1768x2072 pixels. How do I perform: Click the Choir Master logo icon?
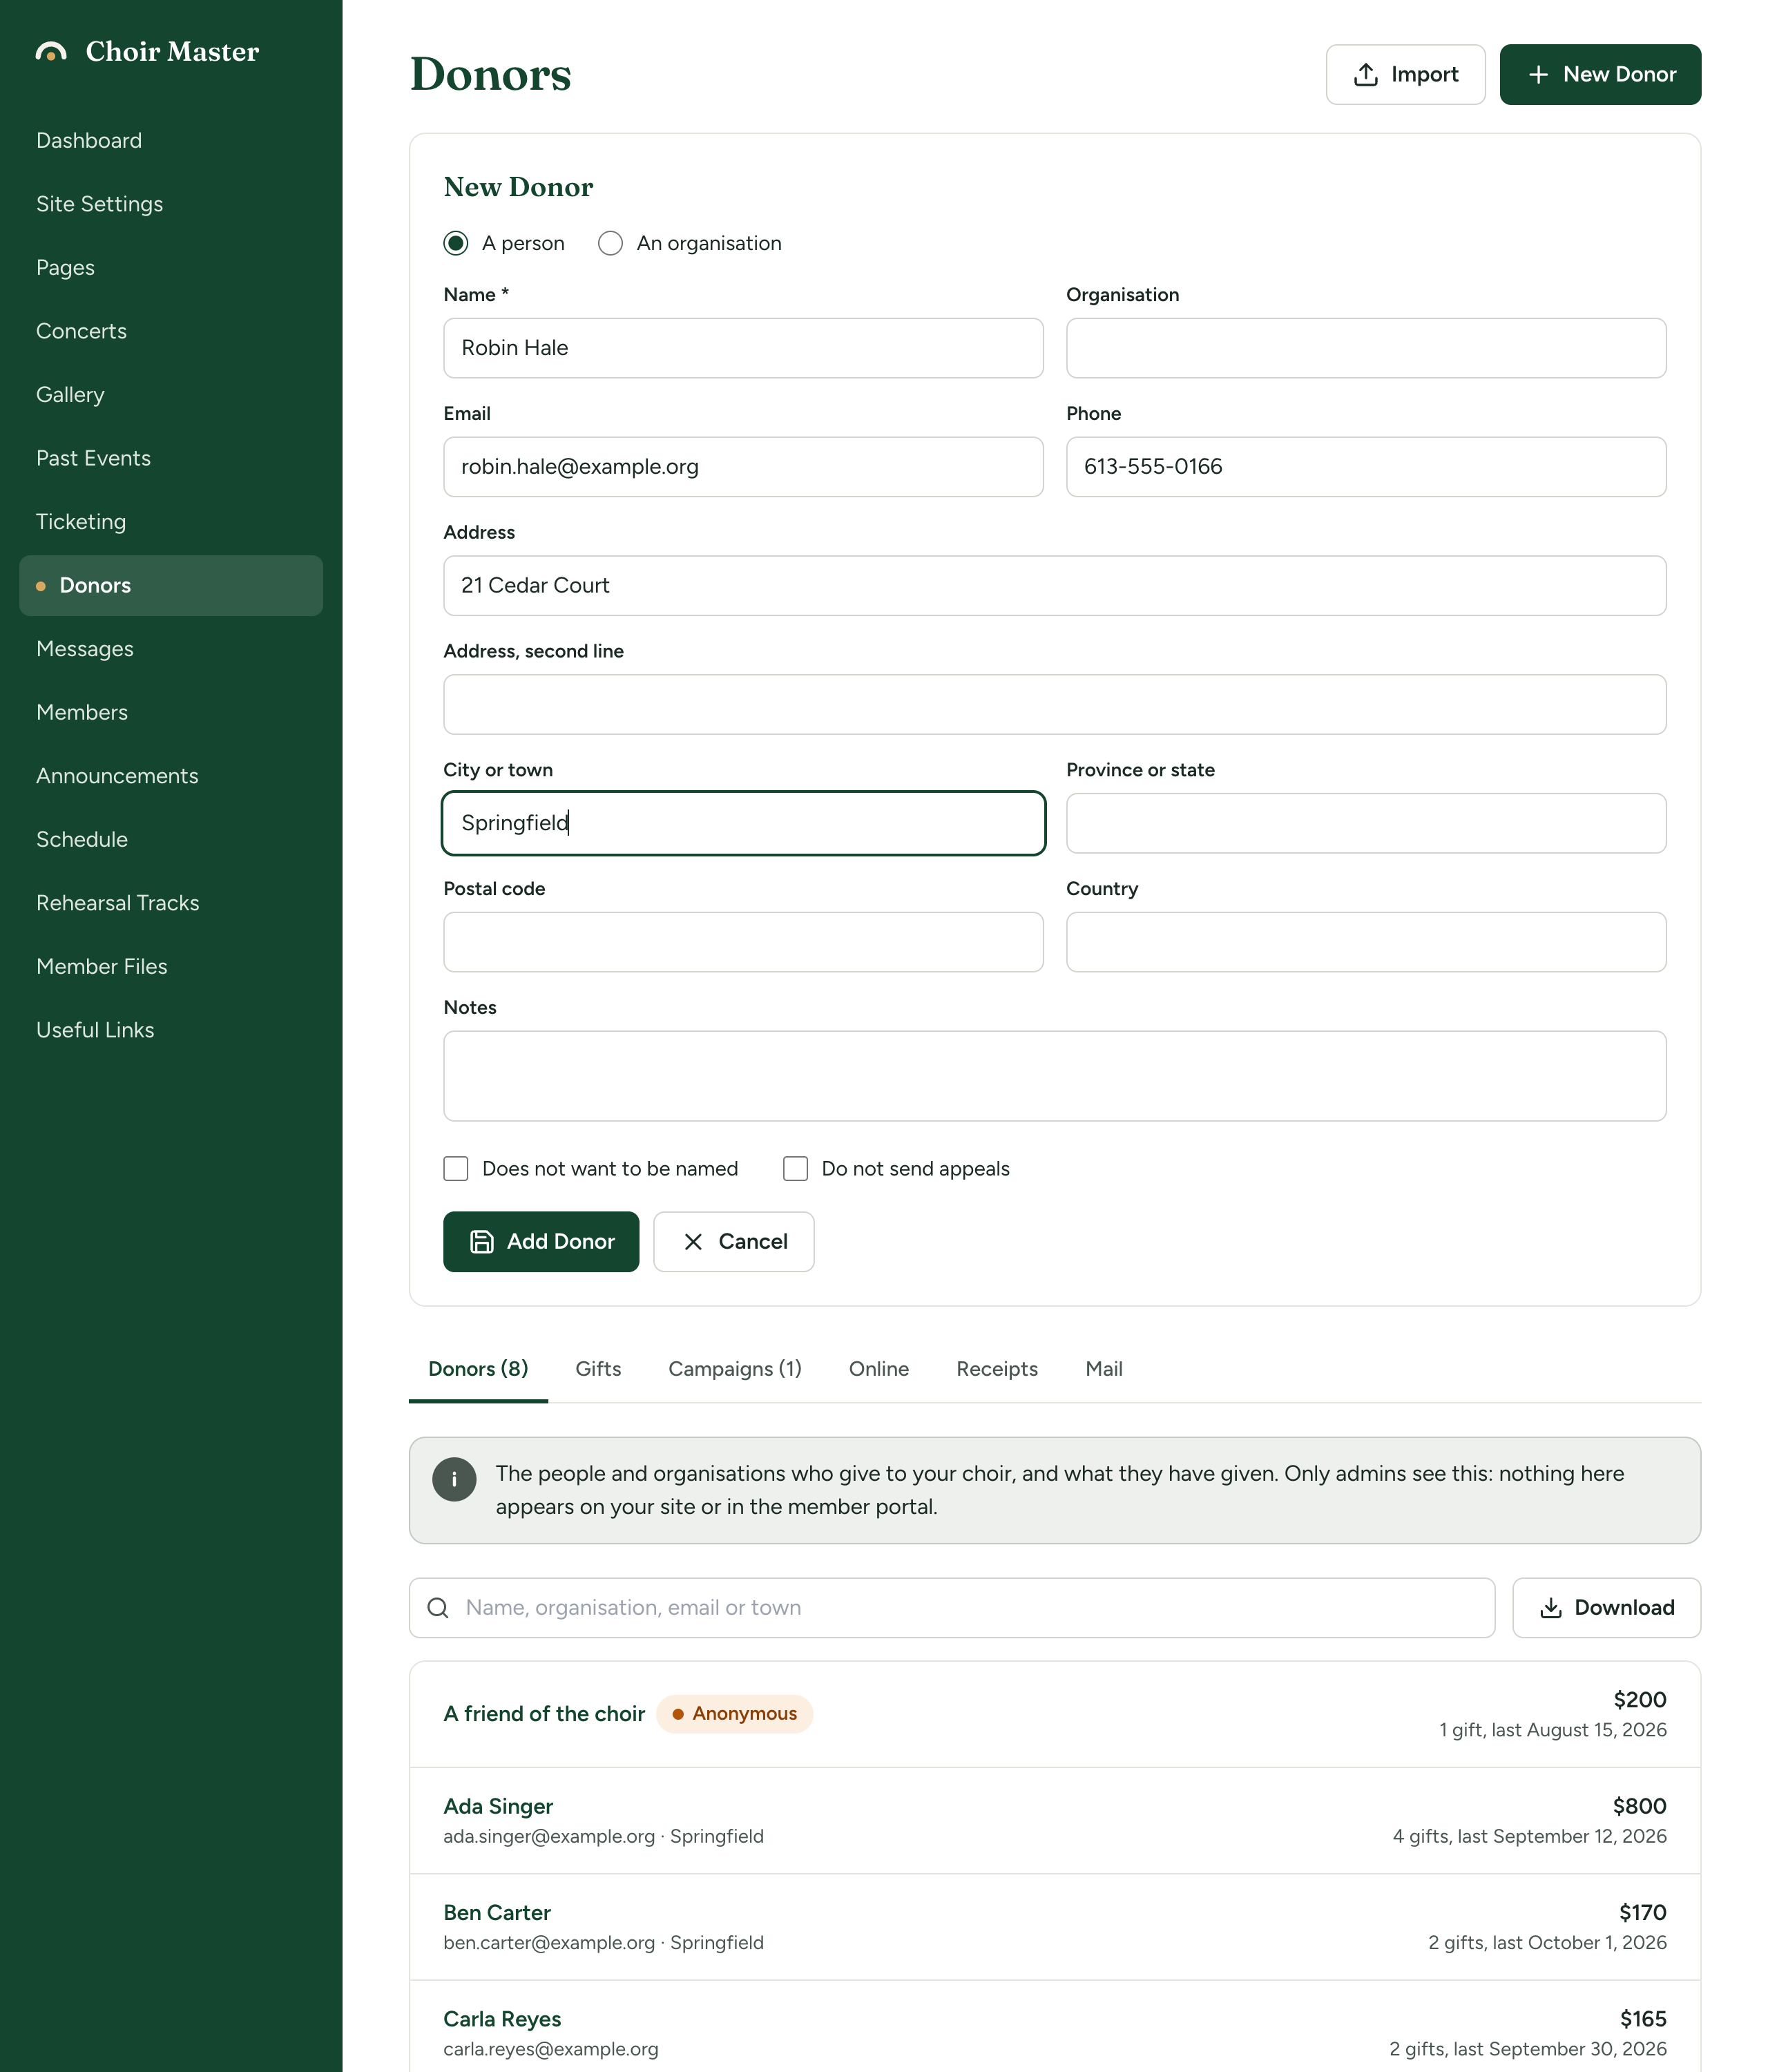pyautogui.click(x=51, y=51)
